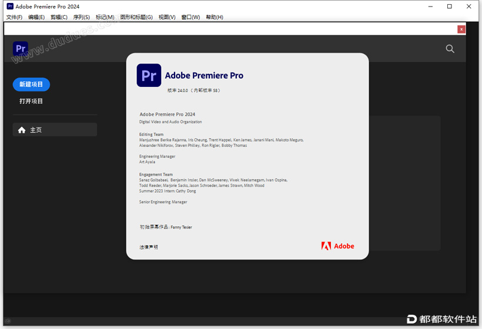Image resolution: width=482 pixels, height=329 pixels.
Task: Open the 图形和标题(G) menu
Action: 136,17
